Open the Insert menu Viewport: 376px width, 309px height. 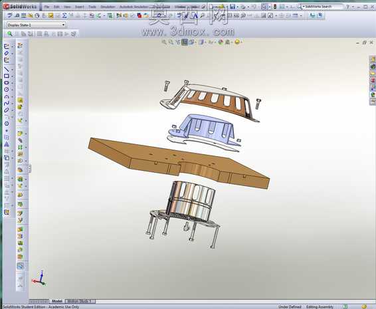(x=79, y=7)
